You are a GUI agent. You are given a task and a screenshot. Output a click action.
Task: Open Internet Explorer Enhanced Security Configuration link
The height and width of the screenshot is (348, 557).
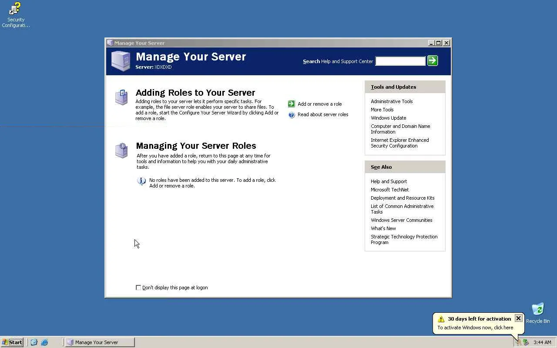tap(399, 143)
